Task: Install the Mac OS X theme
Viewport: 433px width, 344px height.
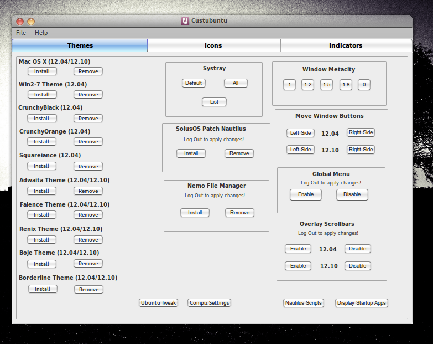Action: 42,71
